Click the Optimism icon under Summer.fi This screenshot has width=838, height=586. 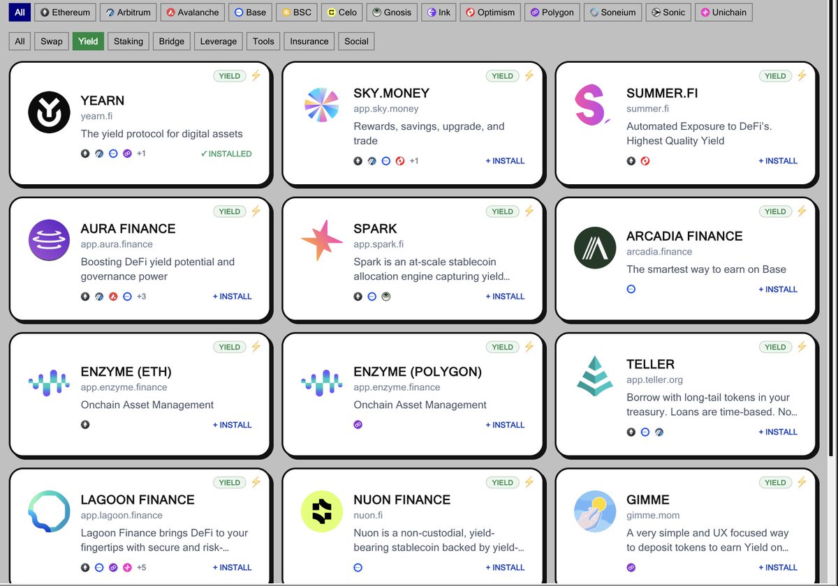click(644, 160)
